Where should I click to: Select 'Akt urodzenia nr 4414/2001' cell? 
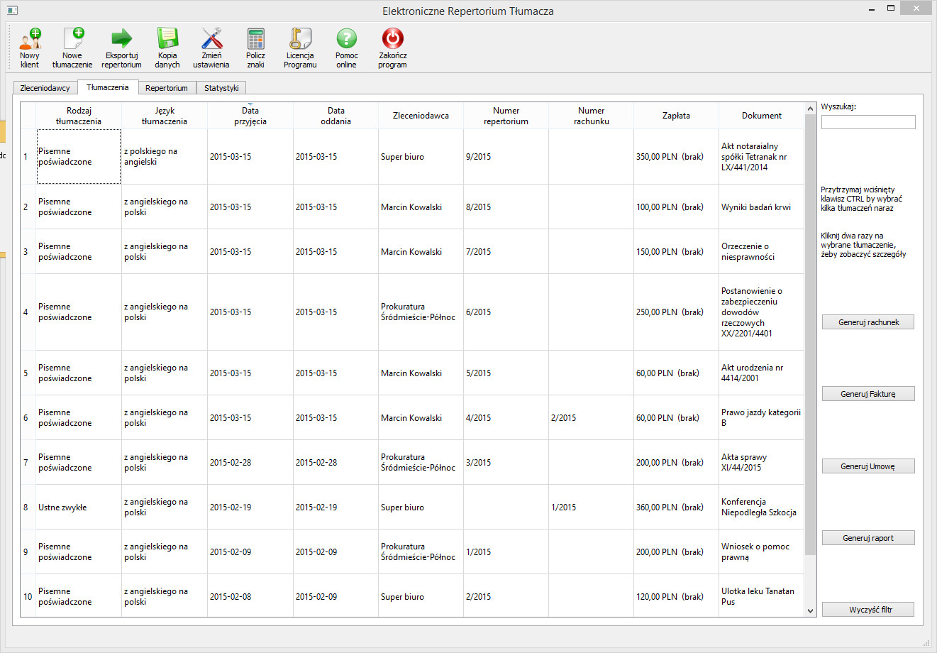tap(762, 373)
